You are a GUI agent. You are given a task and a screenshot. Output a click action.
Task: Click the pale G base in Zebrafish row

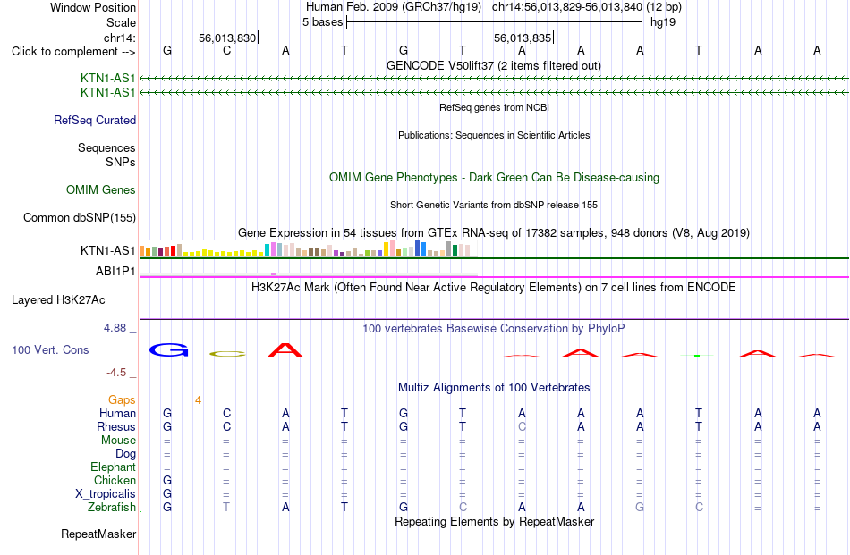640,508
